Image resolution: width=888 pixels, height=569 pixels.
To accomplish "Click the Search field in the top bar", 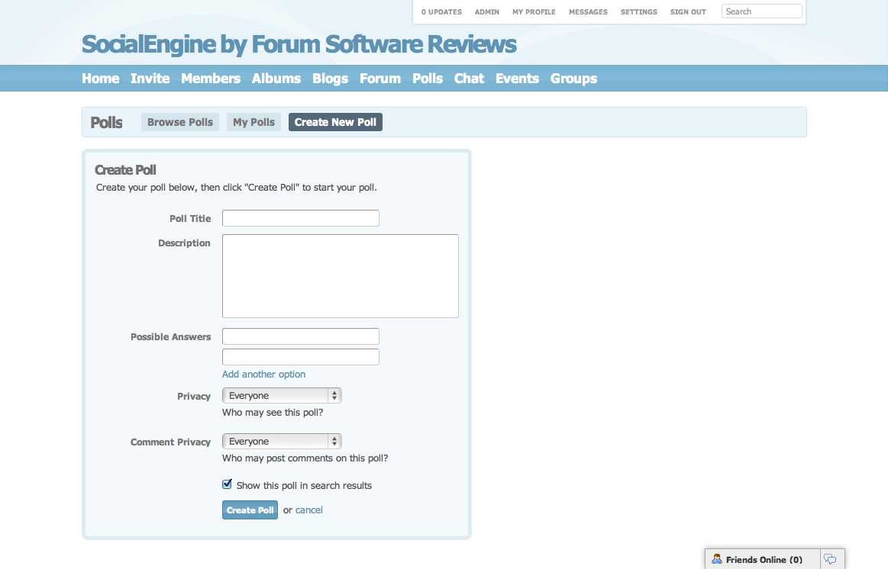I will [x=762, y=11].
